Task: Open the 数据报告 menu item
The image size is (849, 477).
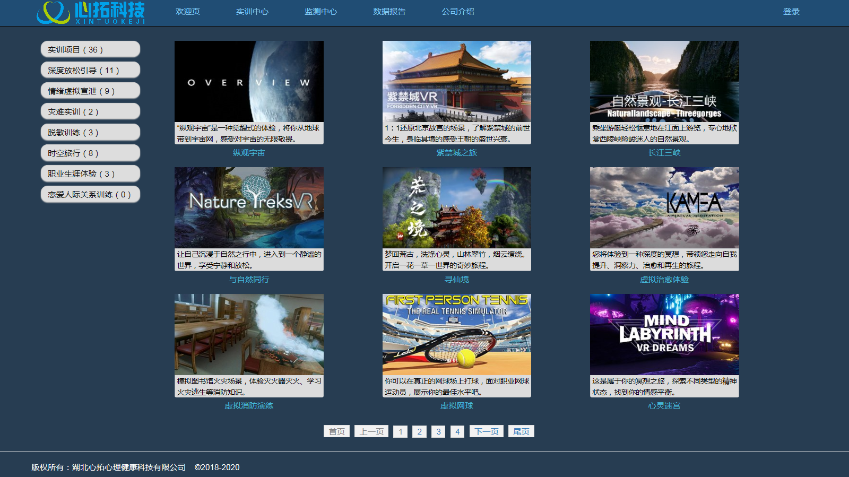Action: [389, 12]
